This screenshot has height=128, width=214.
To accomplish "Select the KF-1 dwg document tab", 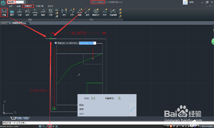I will click(x=19, y=23).
